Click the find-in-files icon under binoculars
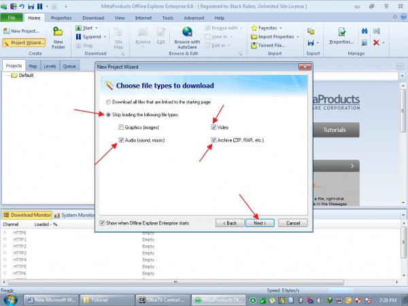Image resolution: width=408 pixels, height=306 pixels. [x=364, y=42]
